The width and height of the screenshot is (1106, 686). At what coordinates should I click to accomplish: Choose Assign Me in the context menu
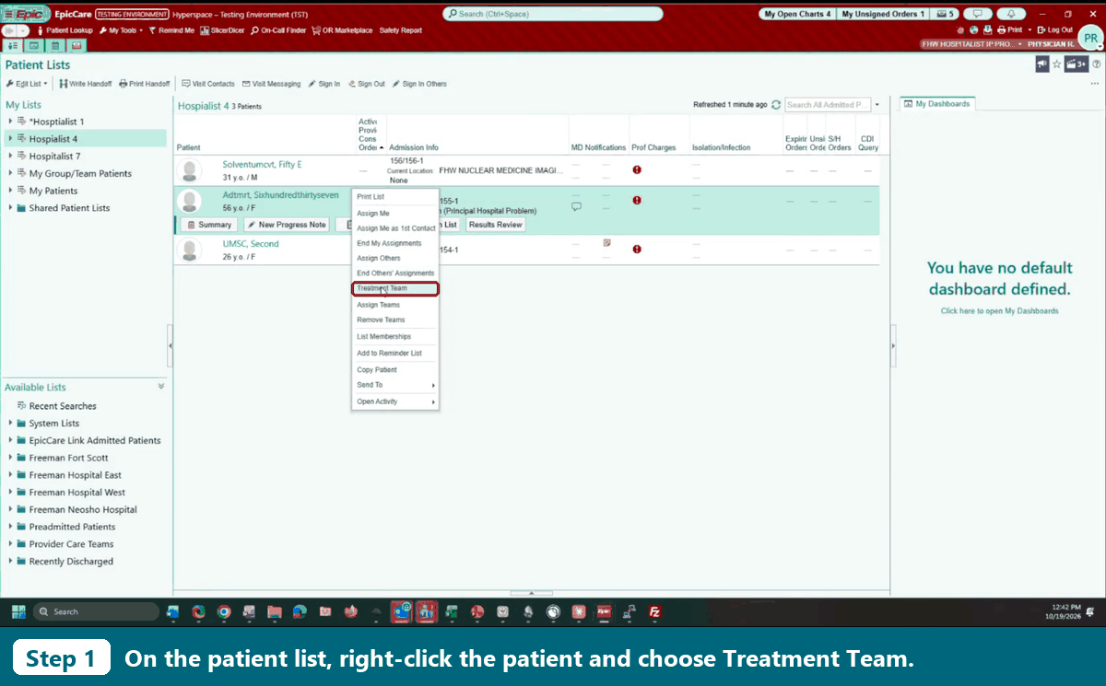coord(395,214)
